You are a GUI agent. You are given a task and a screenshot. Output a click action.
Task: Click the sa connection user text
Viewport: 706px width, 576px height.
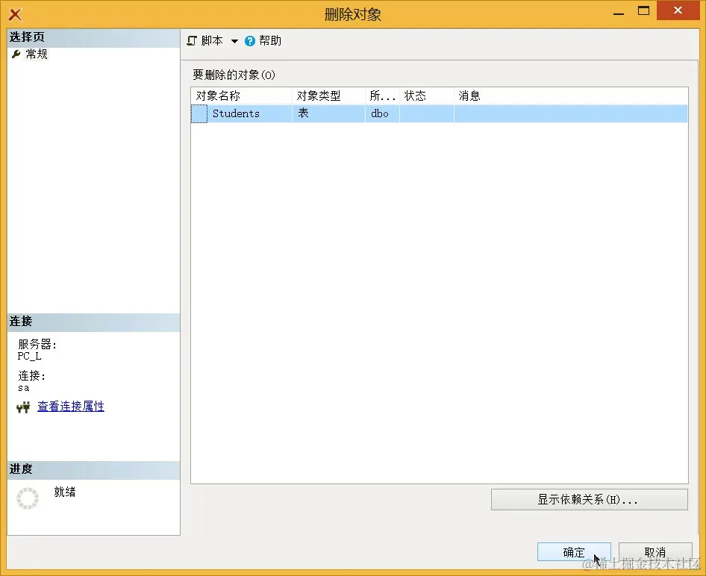point(24,388)
